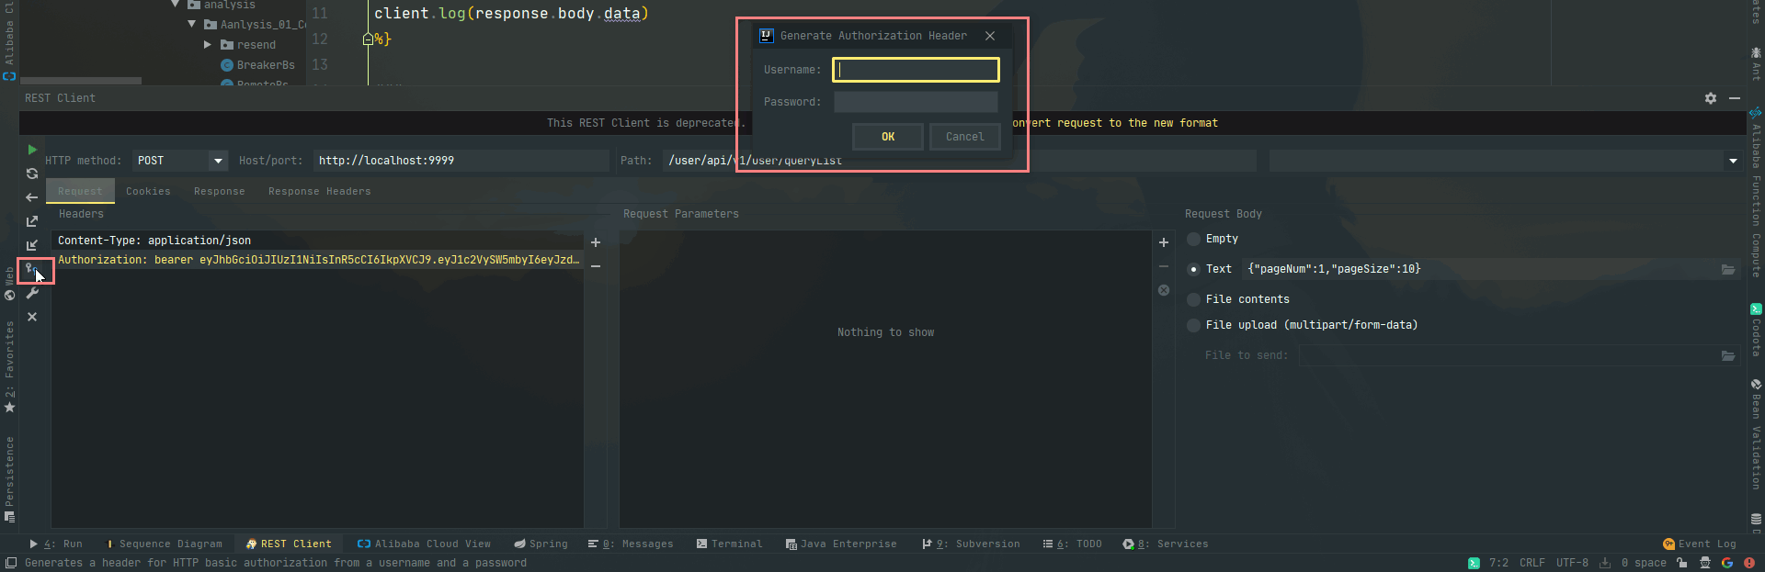This screenshot has width=1765, height=572.
Task: Select the Authorization bearer header row
Action: [x=317, y=260]
